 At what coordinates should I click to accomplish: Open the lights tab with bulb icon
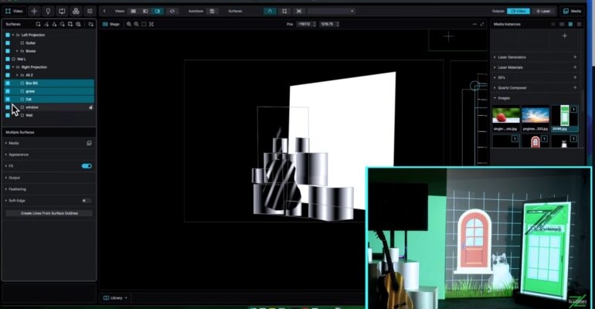tap(48, 11)
